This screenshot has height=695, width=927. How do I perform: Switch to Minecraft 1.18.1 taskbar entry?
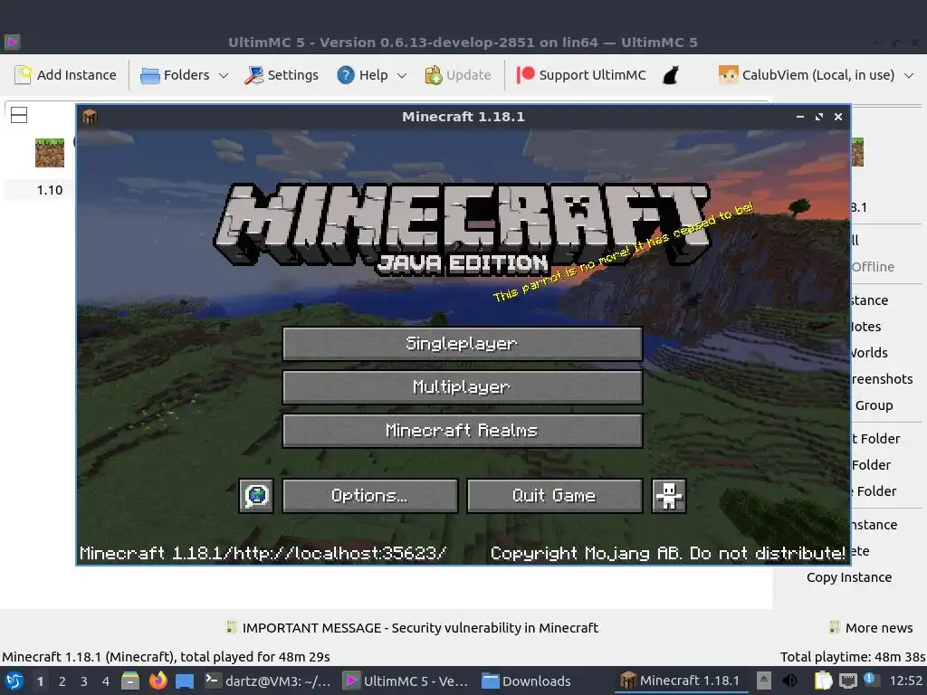click(x=680, y=681)
